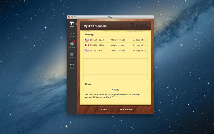Image resolution: width=214 pixels, height=134 pixels.
Task: Click the Close button
Action: pos(104,109)
